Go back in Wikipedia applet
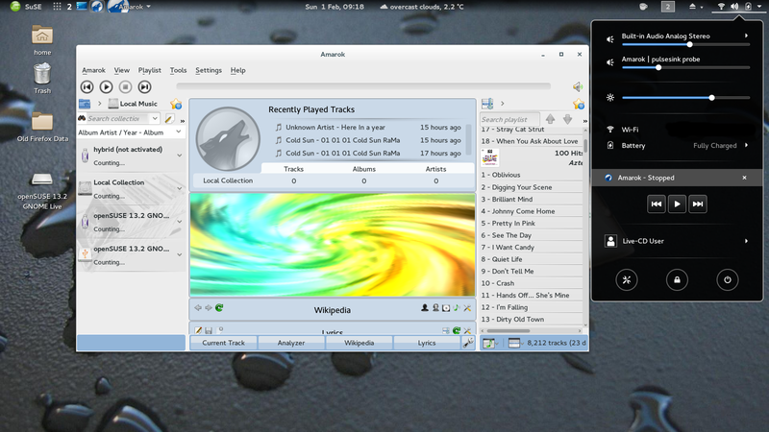Image resolution: width=769 pixels, height=432 pixels. tap(198, 307)
